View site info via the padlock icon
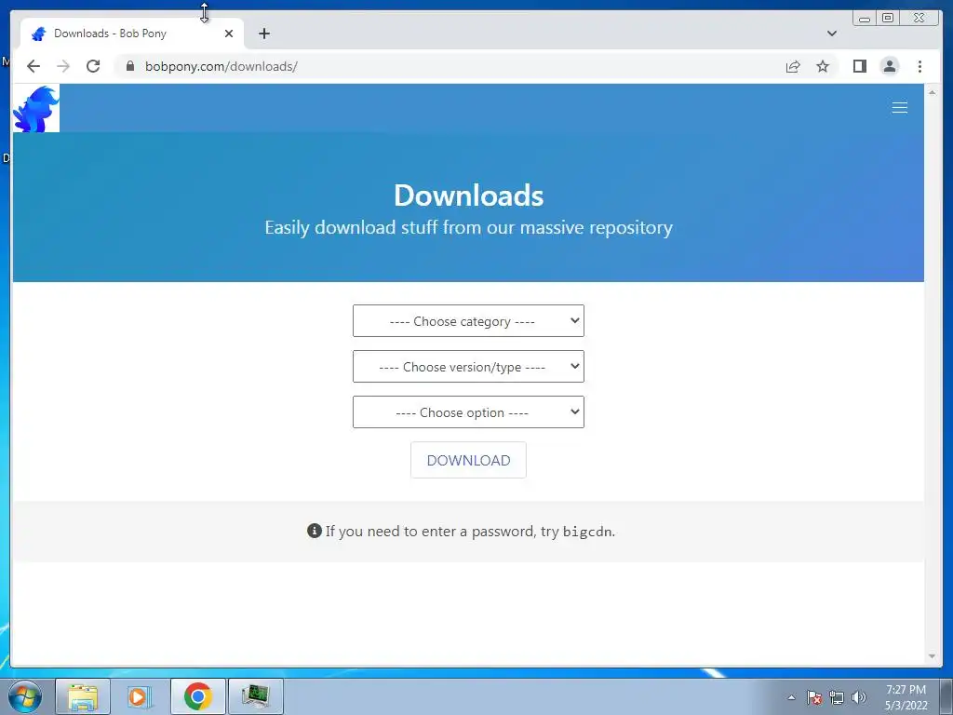Screen dimensions: 953x715 coord(130,66)
